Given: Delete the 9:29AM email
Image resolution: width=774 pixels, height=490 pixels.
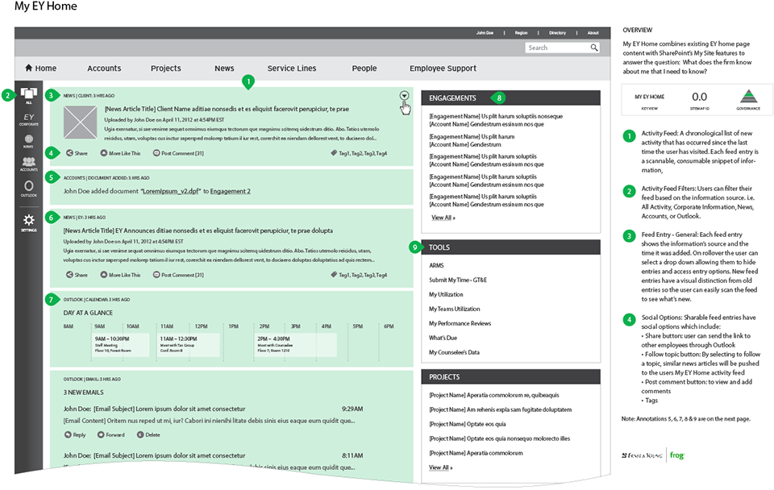Looking at the screenshot, I should (x=148, y=434).
